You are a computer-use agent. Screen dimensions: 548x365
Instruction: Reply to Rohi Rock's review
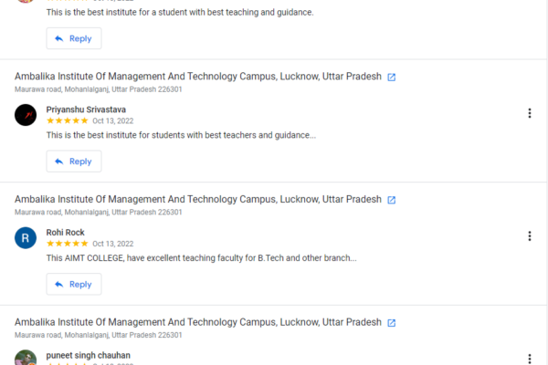click(x=74, y=284)
